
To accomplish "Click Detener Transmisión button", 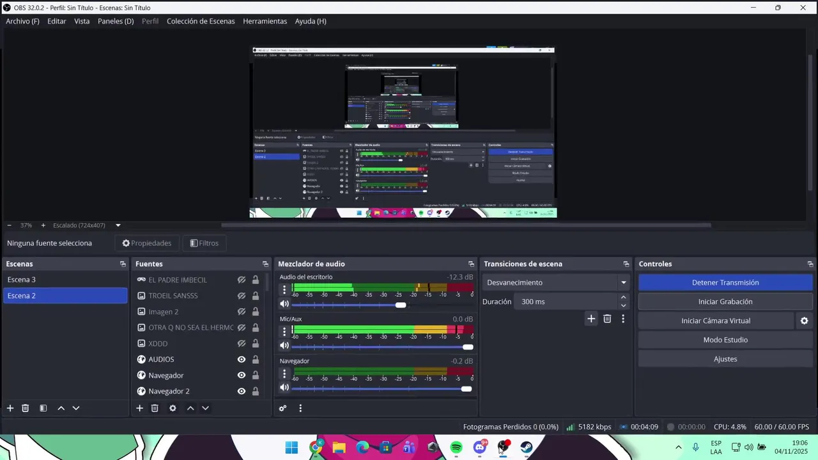I will click(x=725, y=282).
